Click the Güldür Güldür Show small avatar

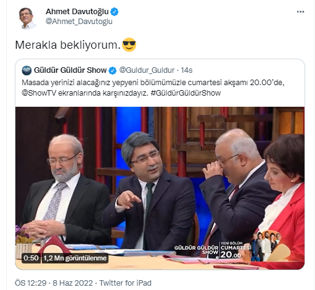coord(27,70)
